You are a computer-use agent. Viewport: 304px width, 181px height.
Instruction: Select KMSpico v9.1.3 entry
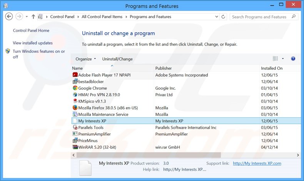point(92,101)
